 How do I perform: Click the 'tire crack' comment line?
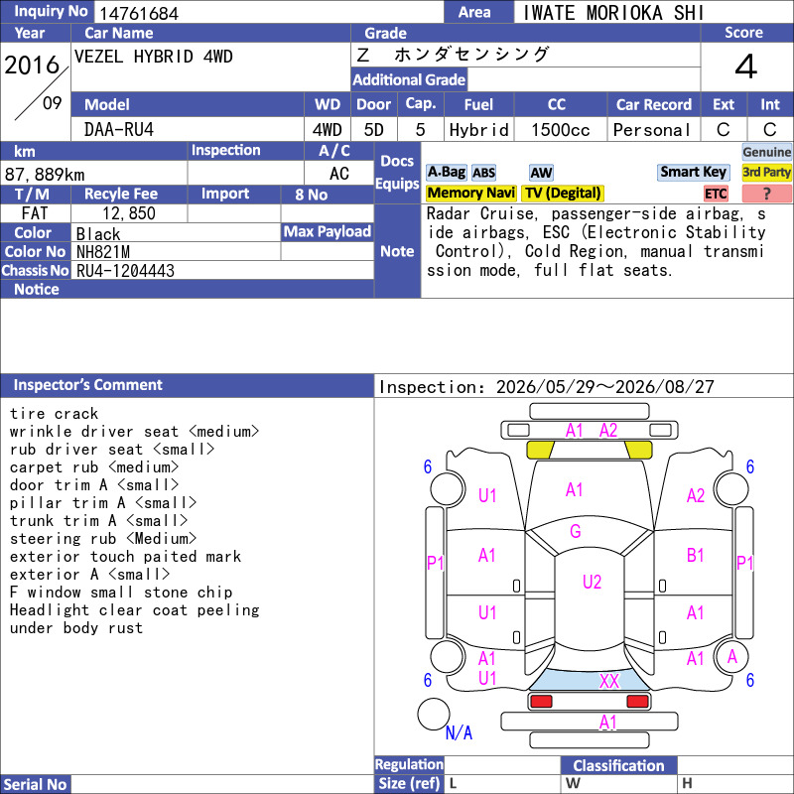point(54,414)
